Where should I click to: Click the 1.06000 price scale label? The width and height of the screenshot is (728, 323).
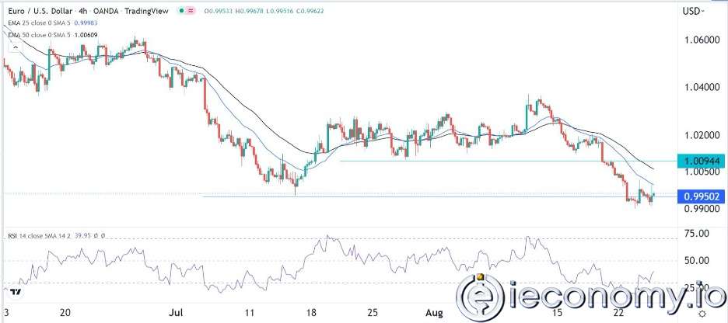[x=703, y=40]
